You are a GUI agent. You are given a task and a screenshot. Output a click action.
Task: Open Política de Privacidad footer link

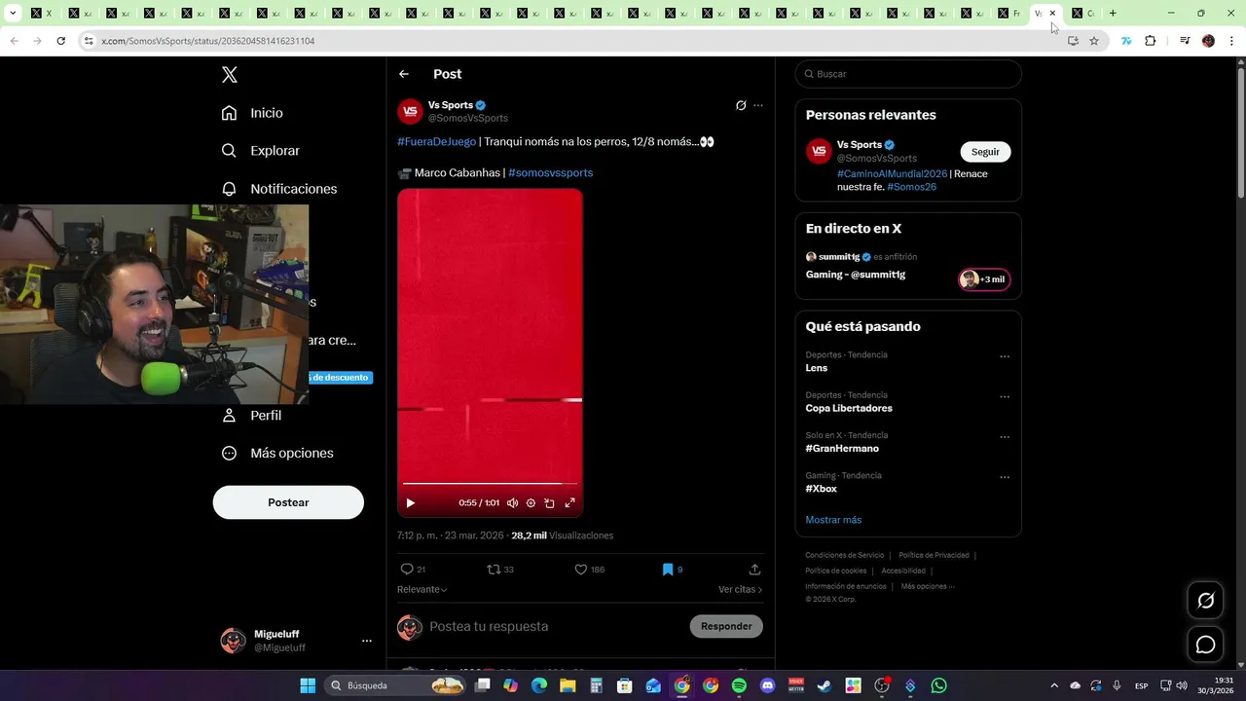tap(934, 555)
